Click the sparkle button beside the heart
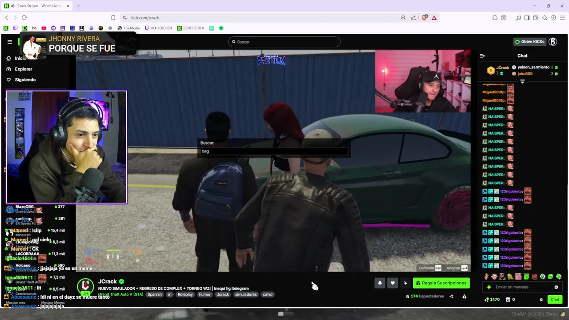Screen dimensions: 569x320 tap(405, 283)
